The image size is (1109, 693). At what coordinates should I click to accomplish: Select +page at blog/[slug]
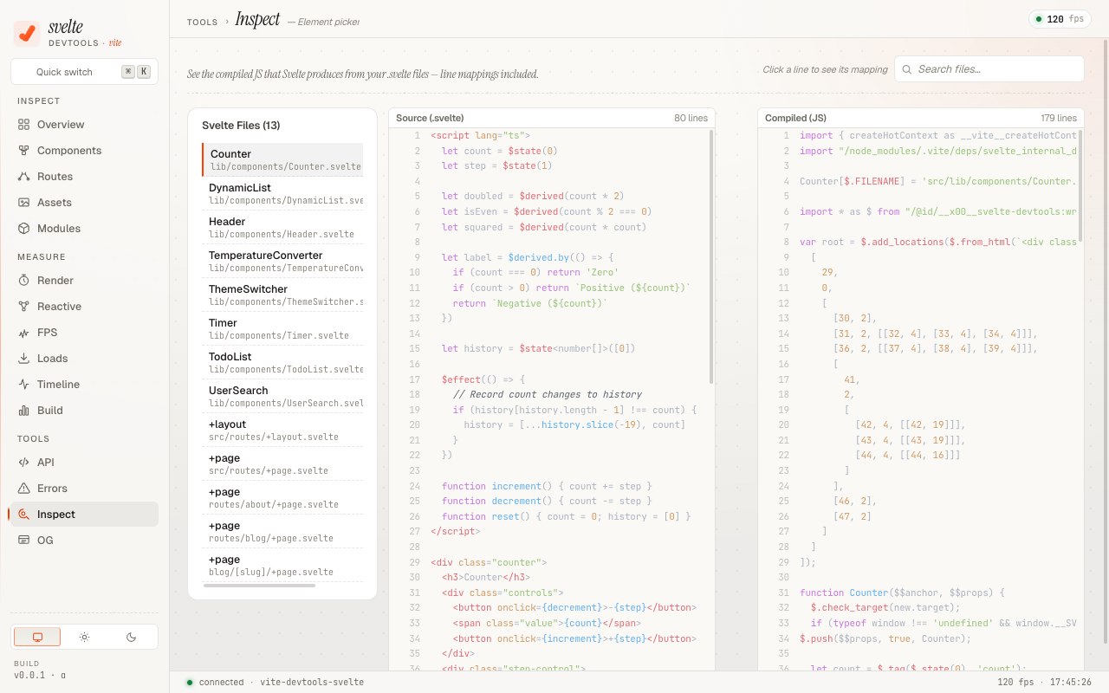[282, 565]
